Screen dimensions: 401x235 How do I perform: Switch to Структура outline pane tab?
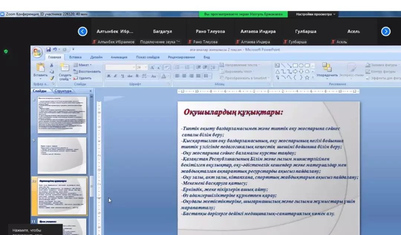tap(63, 91)
